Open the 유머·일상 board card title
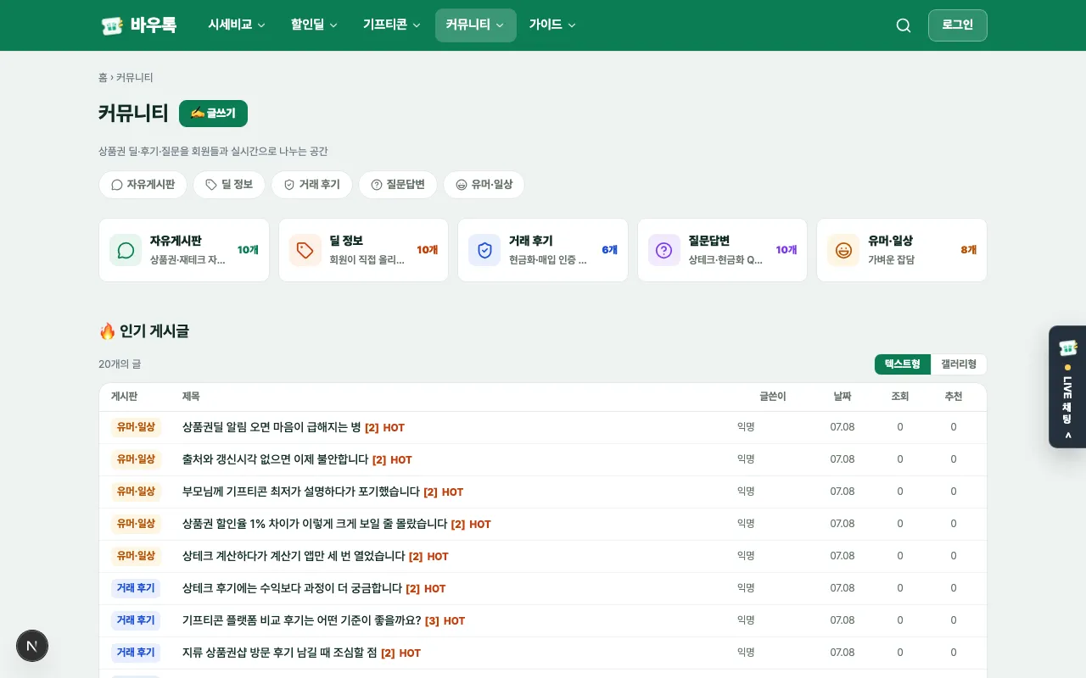Image resolution: width=1086 pixels, height=678 pixels. coord(890,241)
